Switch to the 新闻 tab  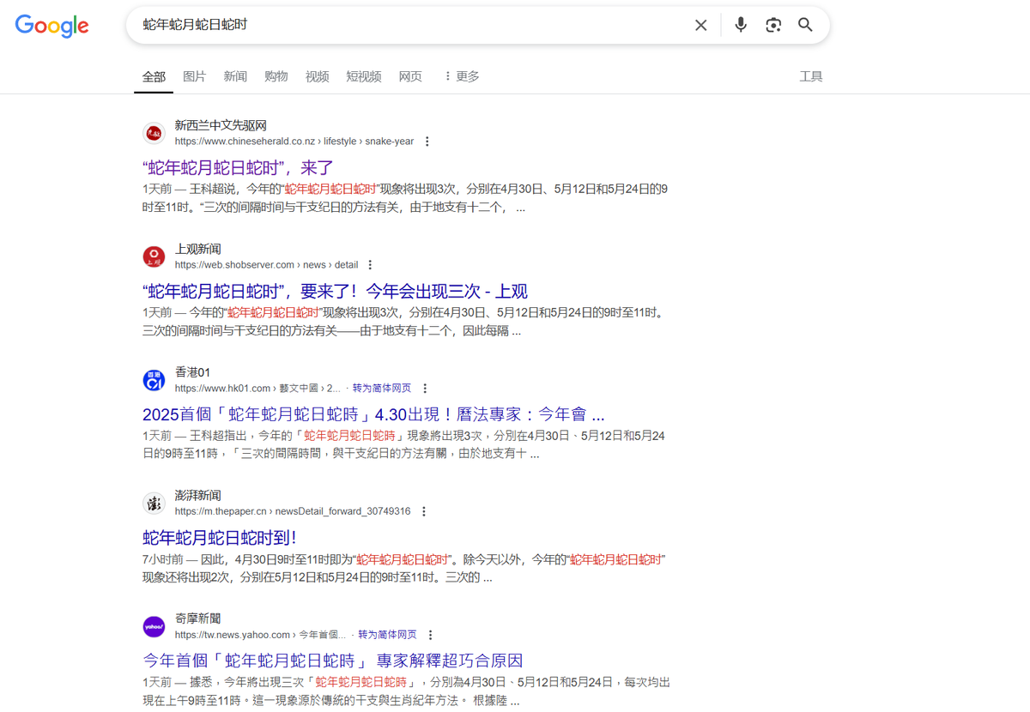235,76
